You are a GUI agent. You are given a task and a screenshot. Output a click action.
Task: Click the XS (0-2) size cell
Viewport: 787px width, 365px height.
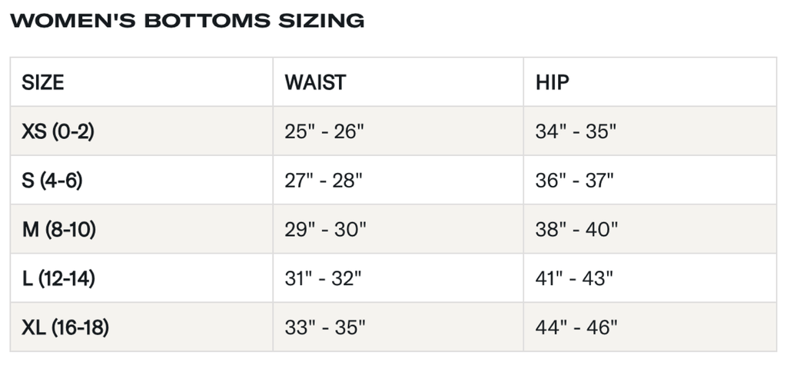point(58,131)
